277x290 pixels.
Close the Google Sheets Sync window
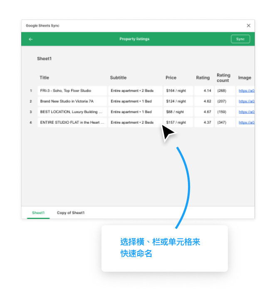click(248, 26)
